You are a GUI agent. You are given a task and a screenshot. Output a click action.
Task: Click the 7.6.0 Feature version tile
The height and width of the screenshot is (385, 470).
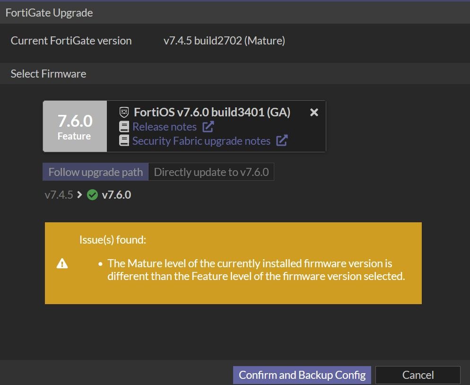pos(75,126)
